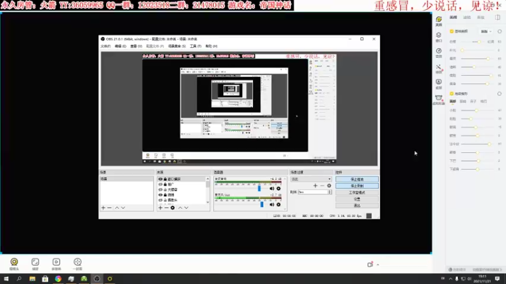Show hidden icons chevron in system tray
This screenshot has width=506, height=284.
pyautogui.click(x=450, y=279)
